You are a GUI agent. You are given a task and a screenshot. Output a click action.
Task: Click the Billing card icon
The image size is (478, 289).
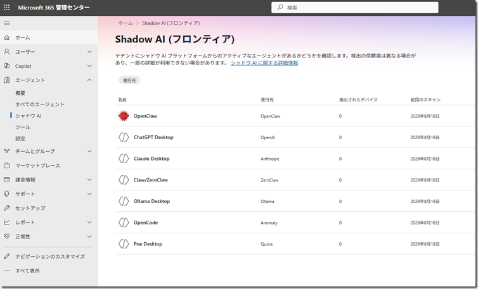point(7,180)
